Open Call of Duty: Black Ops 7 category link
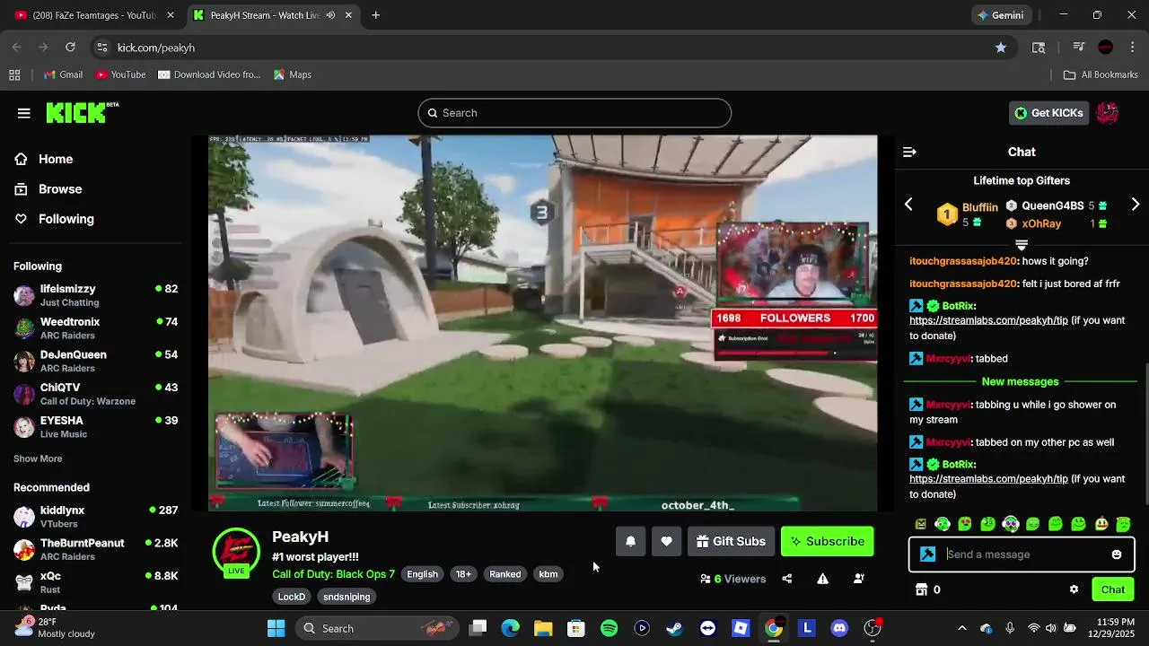 (x=333, y=574)
